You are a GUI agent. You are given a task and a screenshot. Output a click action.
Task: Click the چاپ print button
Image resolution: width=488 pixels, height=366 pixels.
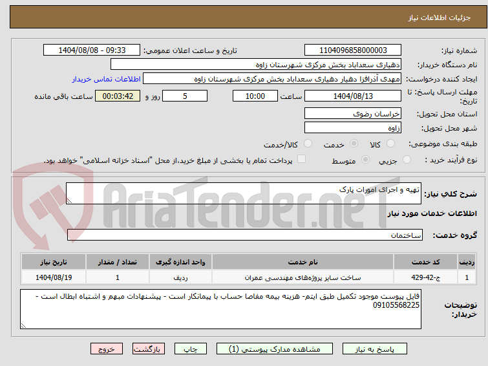191,349
